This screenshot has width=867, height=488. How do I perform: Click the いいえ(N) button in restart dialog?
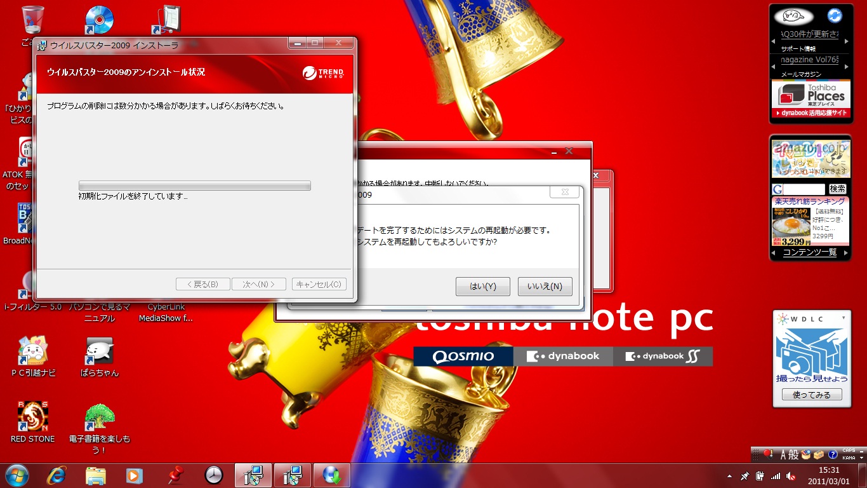pos(545,287)
